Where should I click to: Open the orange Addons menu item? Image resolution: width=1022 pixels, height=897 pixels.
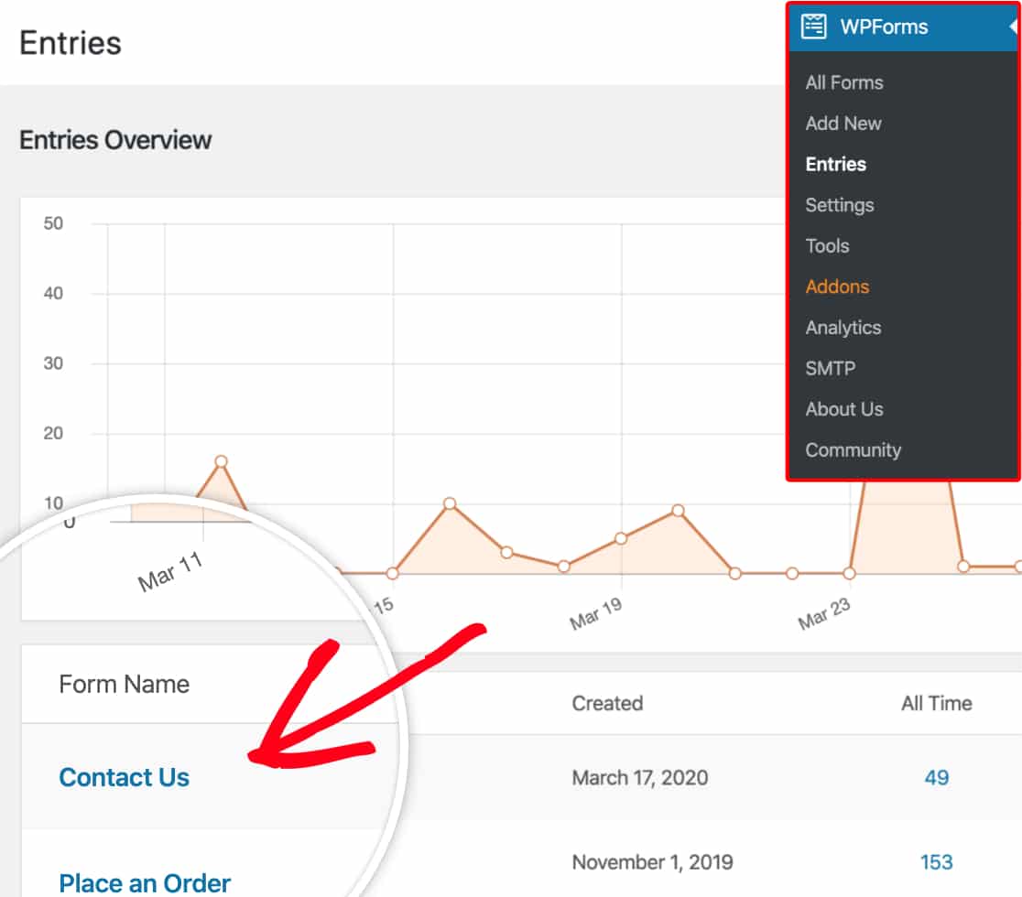pyautogui.click(x=837, y=286)
